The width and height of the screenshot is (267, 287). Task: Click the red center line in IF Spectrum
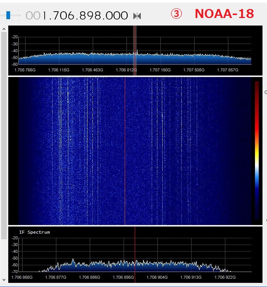click(x=135, y=254)
